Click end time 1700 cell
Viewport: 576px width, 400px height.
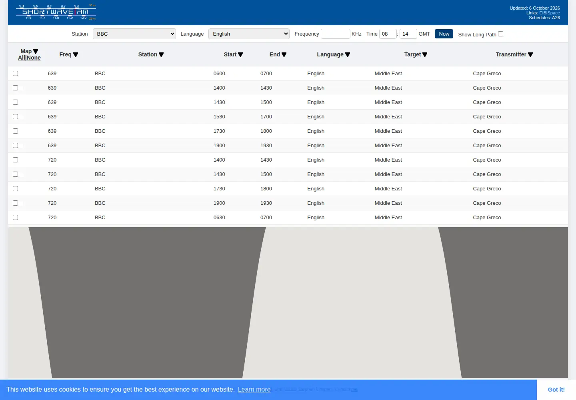[x=266, y=117]
